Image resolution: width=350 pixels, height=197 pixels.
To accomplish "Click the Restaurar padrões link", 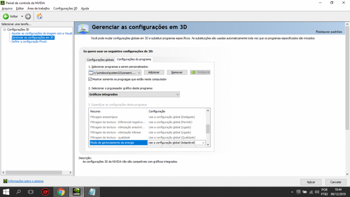I will [329, 32].
